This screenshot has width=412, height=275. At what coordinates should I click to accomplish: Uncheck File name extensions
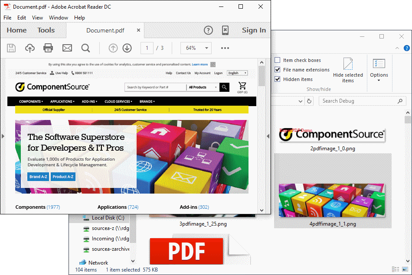(277, 70)
